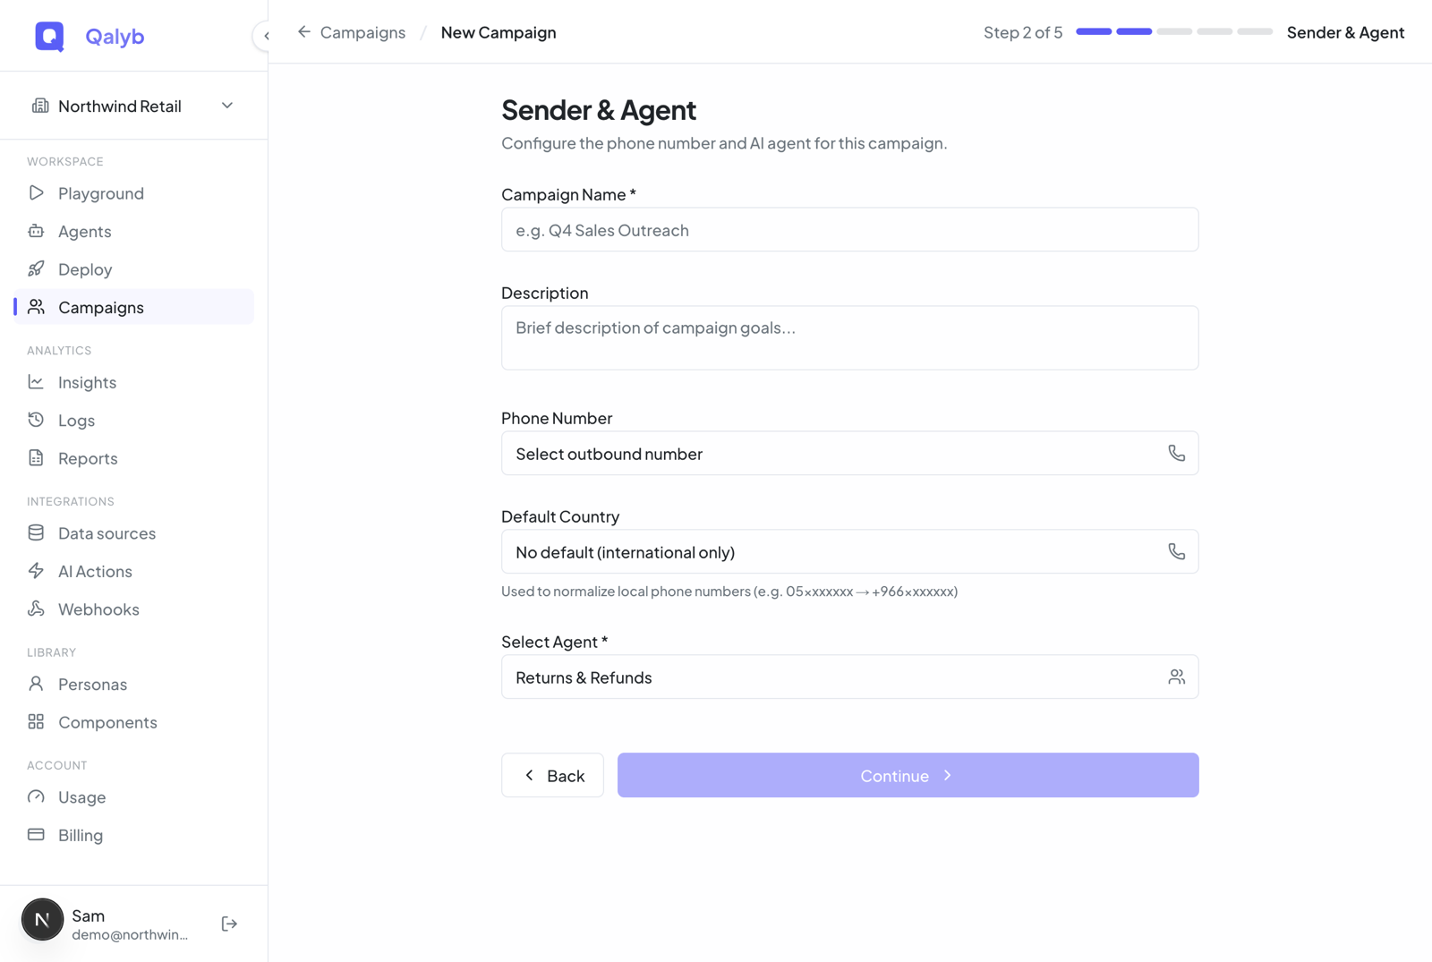The image size is (1432, 962).
Task: Navigate to Billing
Action: 134,835
